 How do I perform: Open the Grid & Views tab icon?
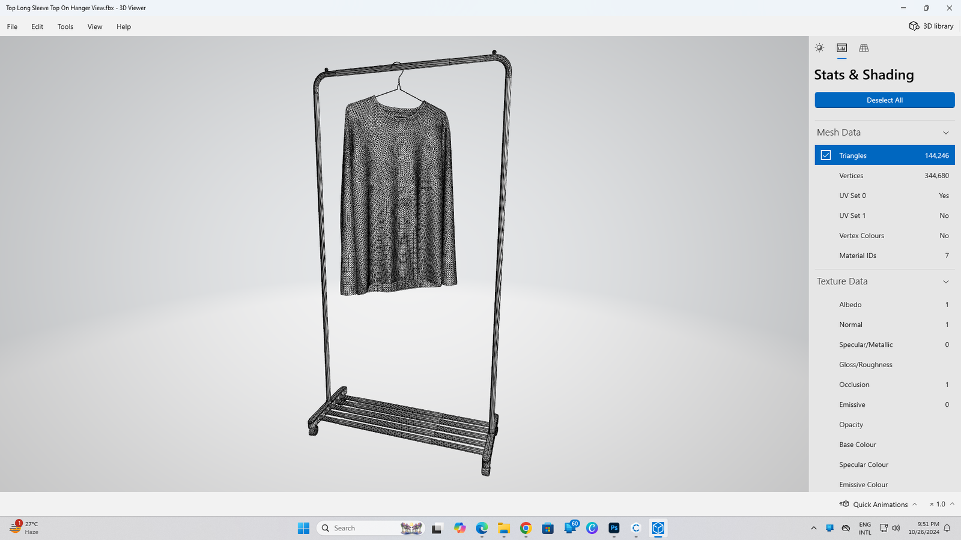[864, 48]
